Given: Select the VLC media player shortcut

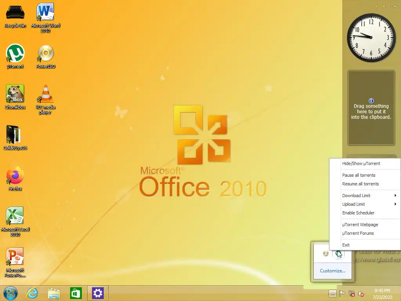Looking at the screenshot, I should pos(45,99).
